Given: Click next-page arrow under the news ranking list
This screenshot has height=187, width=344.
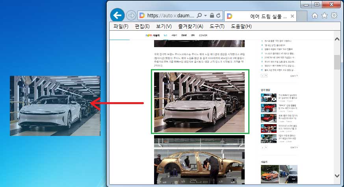Looking at the screenshot, I should pyautogui.click(x=266, y=76).
